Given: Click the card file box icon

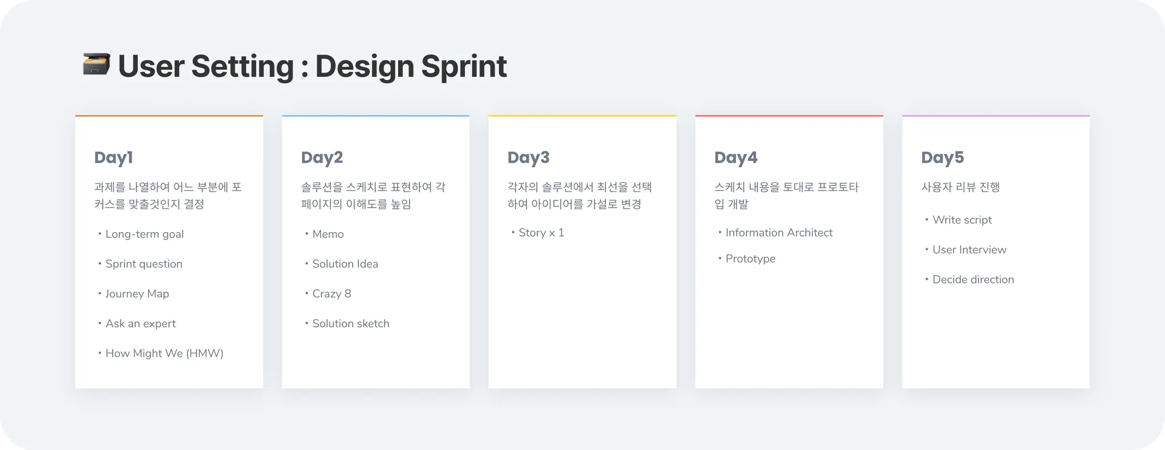Looking at the screenshot, I should (x=96, y=64).
